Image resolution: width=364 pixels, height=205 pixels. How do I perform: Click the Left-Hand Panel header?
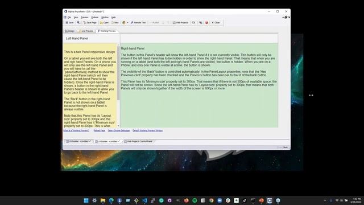(92, 38)
